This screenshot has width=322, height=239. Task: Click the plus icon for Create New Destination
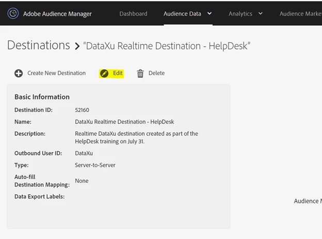pos(19,73)
